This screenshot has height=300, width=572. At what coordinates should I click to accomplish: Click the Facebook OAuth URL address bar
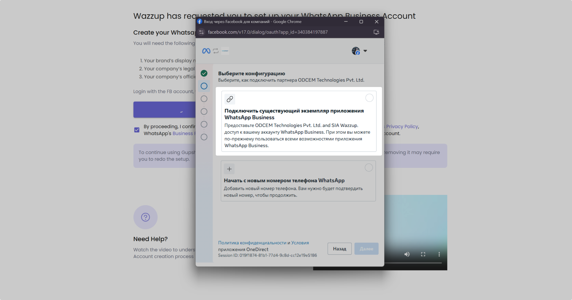(x=268, y=32)
